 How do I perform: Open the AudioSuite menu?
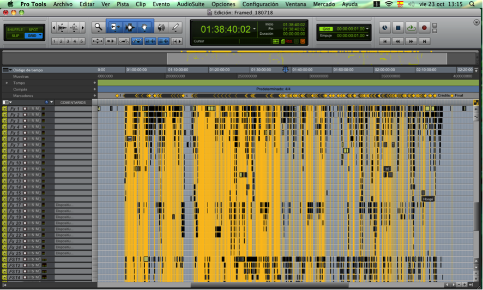[190, 4]
